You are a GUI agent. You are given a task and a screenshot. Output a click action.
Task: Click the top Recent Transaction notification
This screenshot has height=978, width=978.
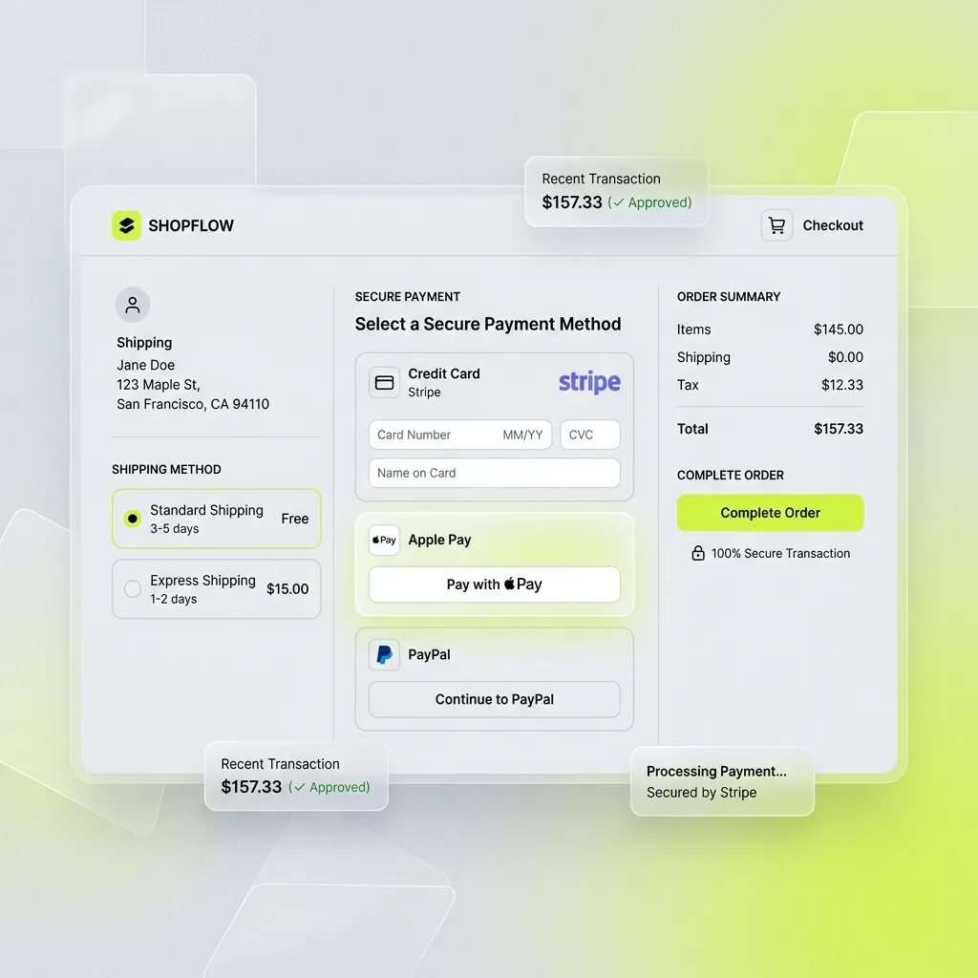pos(617,191)
